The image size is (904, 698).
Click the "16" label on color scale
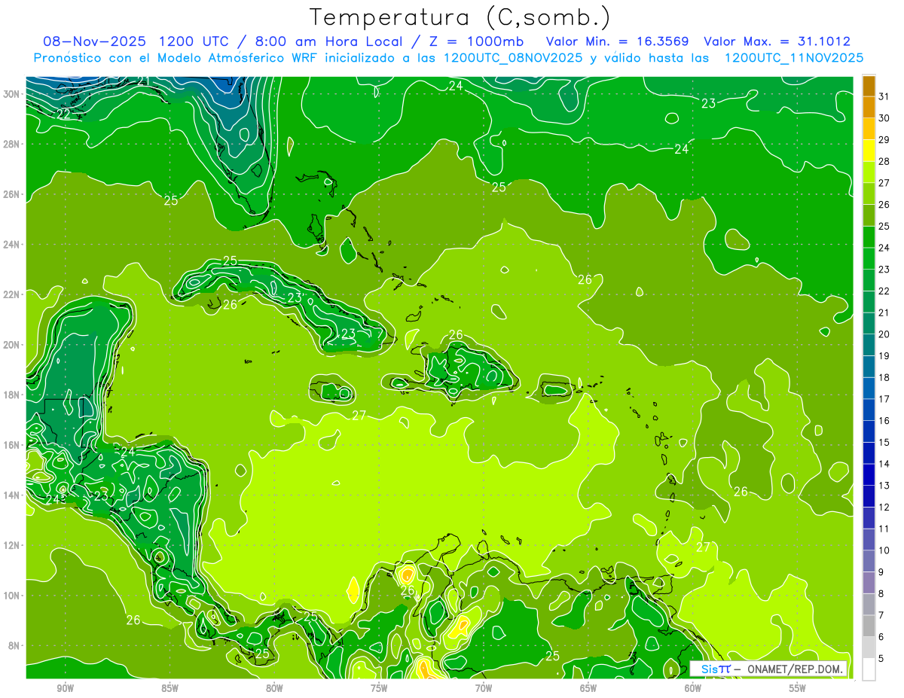(884, 421)
